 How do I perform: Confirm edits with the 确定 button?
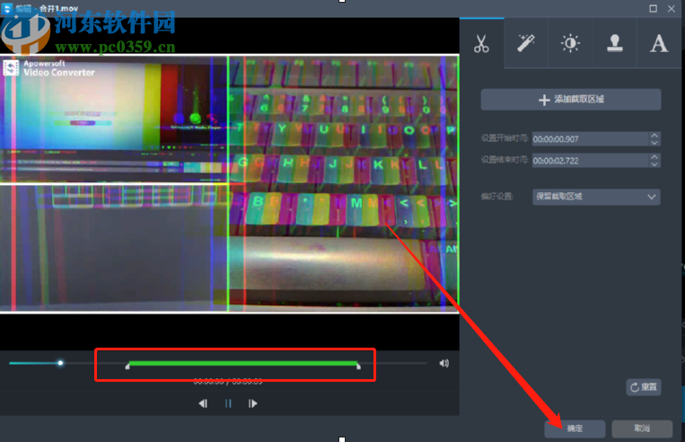[x=575, y=429]
